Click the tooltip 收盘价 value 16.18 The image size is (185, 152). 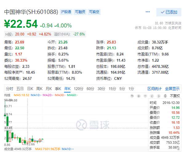coord(175,122)
